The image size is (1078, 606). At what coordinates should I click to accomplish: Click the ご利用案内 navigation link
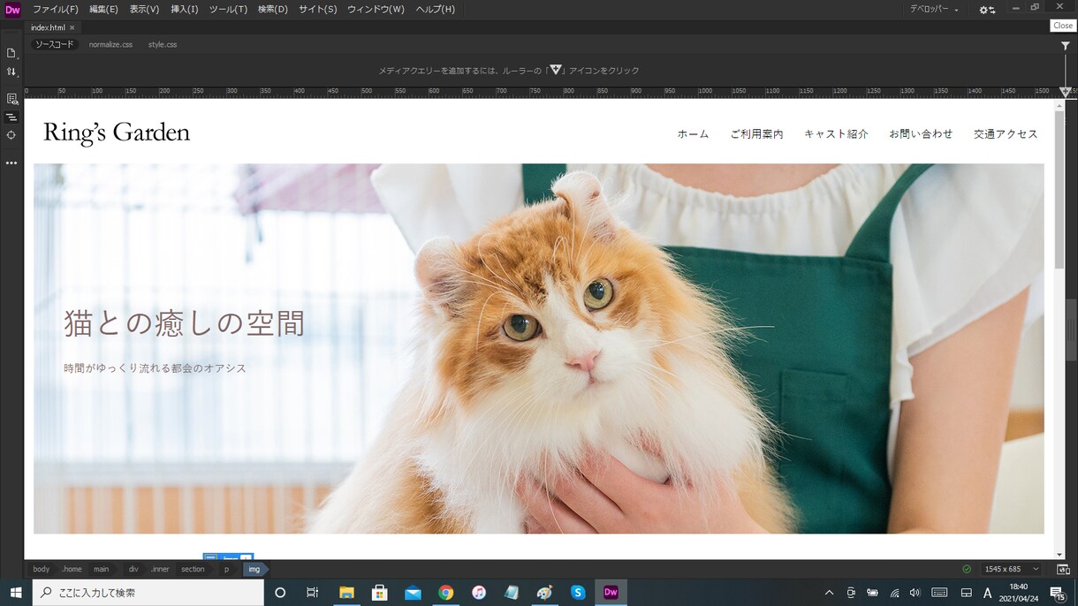coord(757,134)
